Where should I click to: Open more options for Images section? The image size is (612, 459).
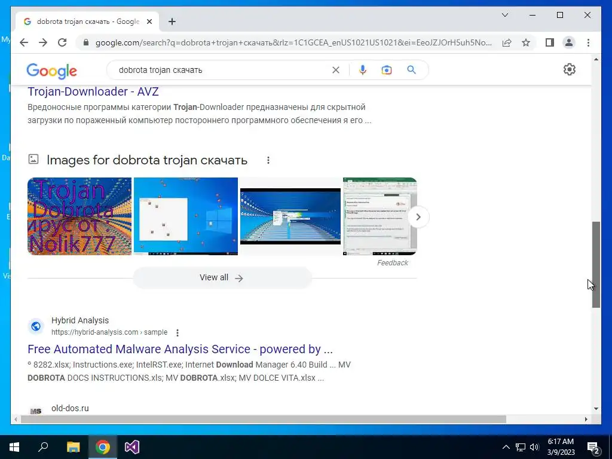coord(268,160)
